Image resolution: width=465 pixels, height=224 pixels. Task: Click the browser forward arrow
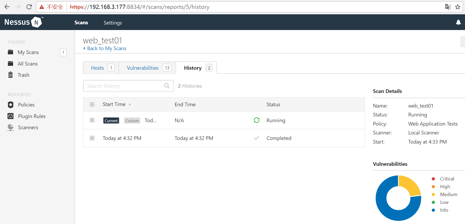[x=18, y=7]
